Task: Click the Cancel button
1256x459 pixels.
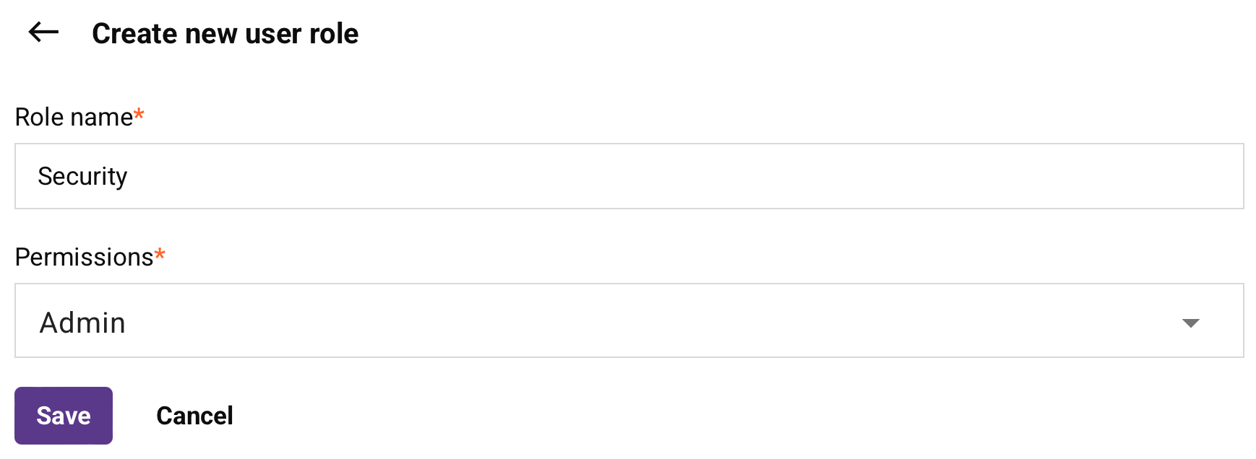Action: click(194, 416)
